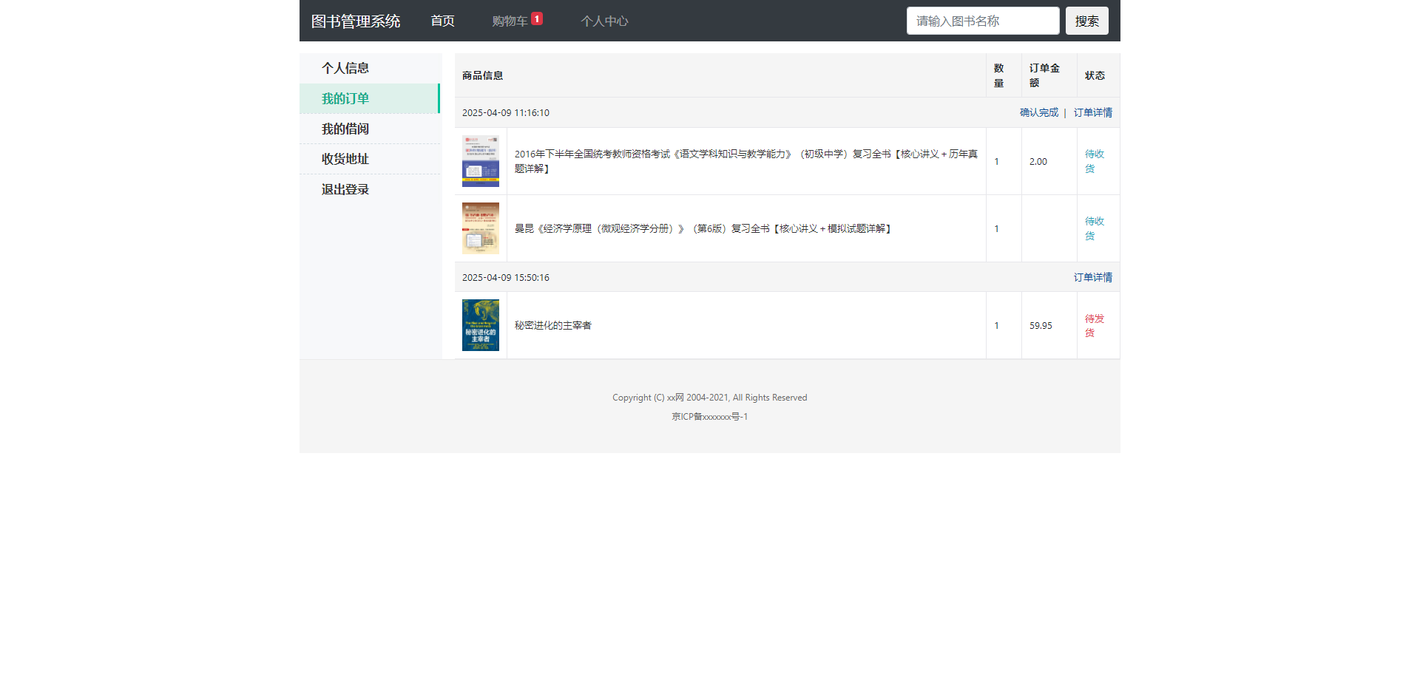The image size is (1420, 691).
Task: Click the quantity 1 of 秘密进化的主宰者
Action: point(996,325)
